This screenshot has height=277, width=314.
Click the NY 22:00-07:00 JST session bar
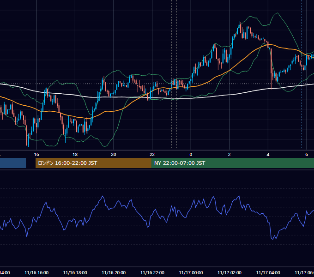click(232, 163)
